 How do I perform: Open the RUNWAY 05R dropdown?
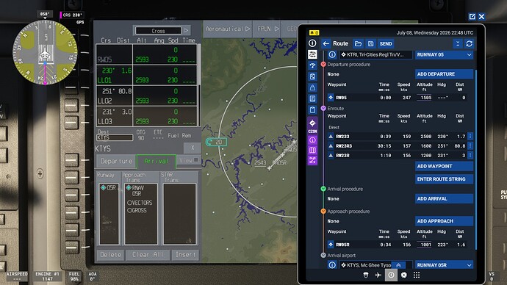pos(444,265)
